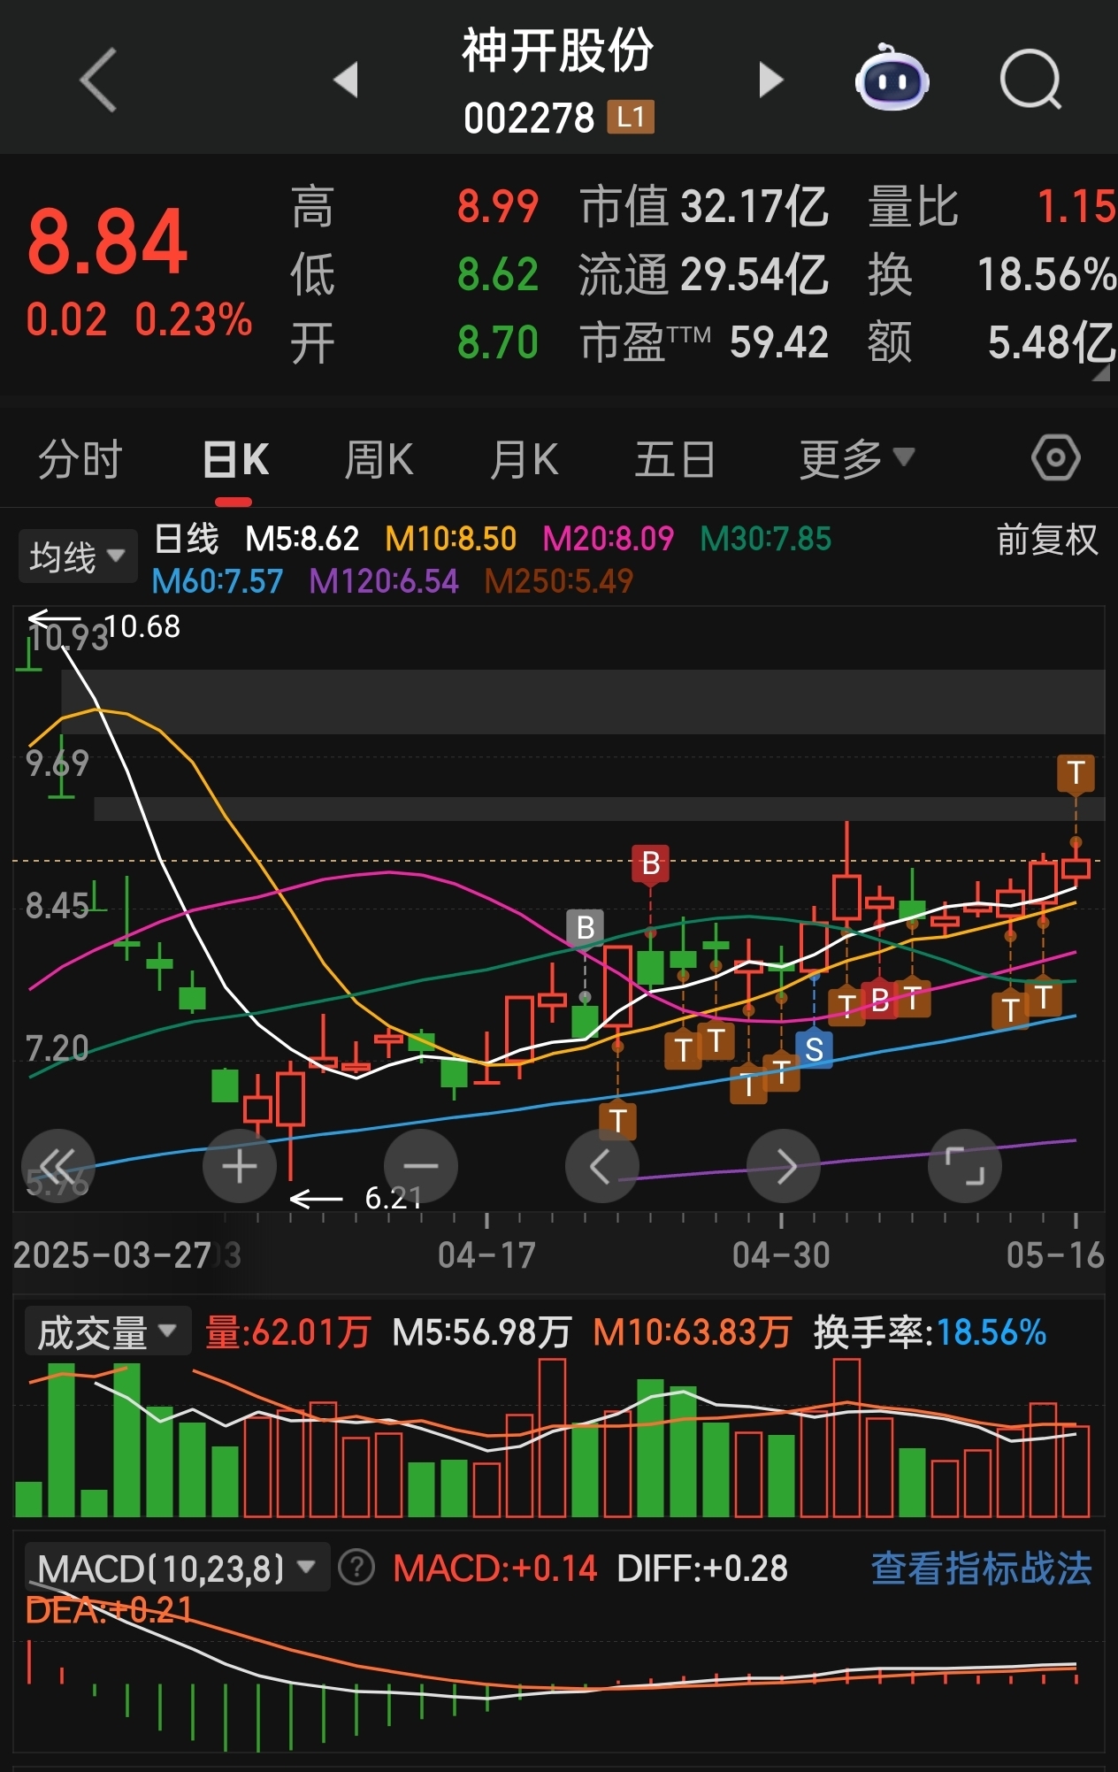Tap the 04-30 date label
1118x1772 pixels.
(781, 1255)
